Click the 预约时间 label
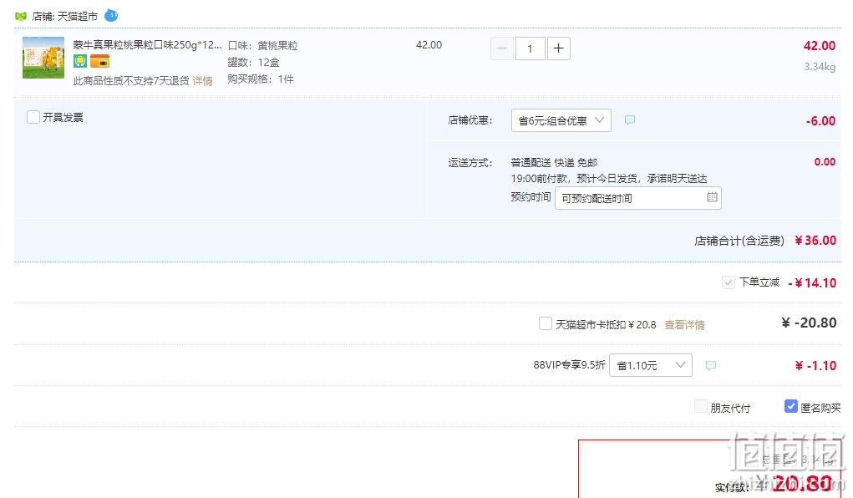This screenshot has height=498, width=853. pos(531,197)
